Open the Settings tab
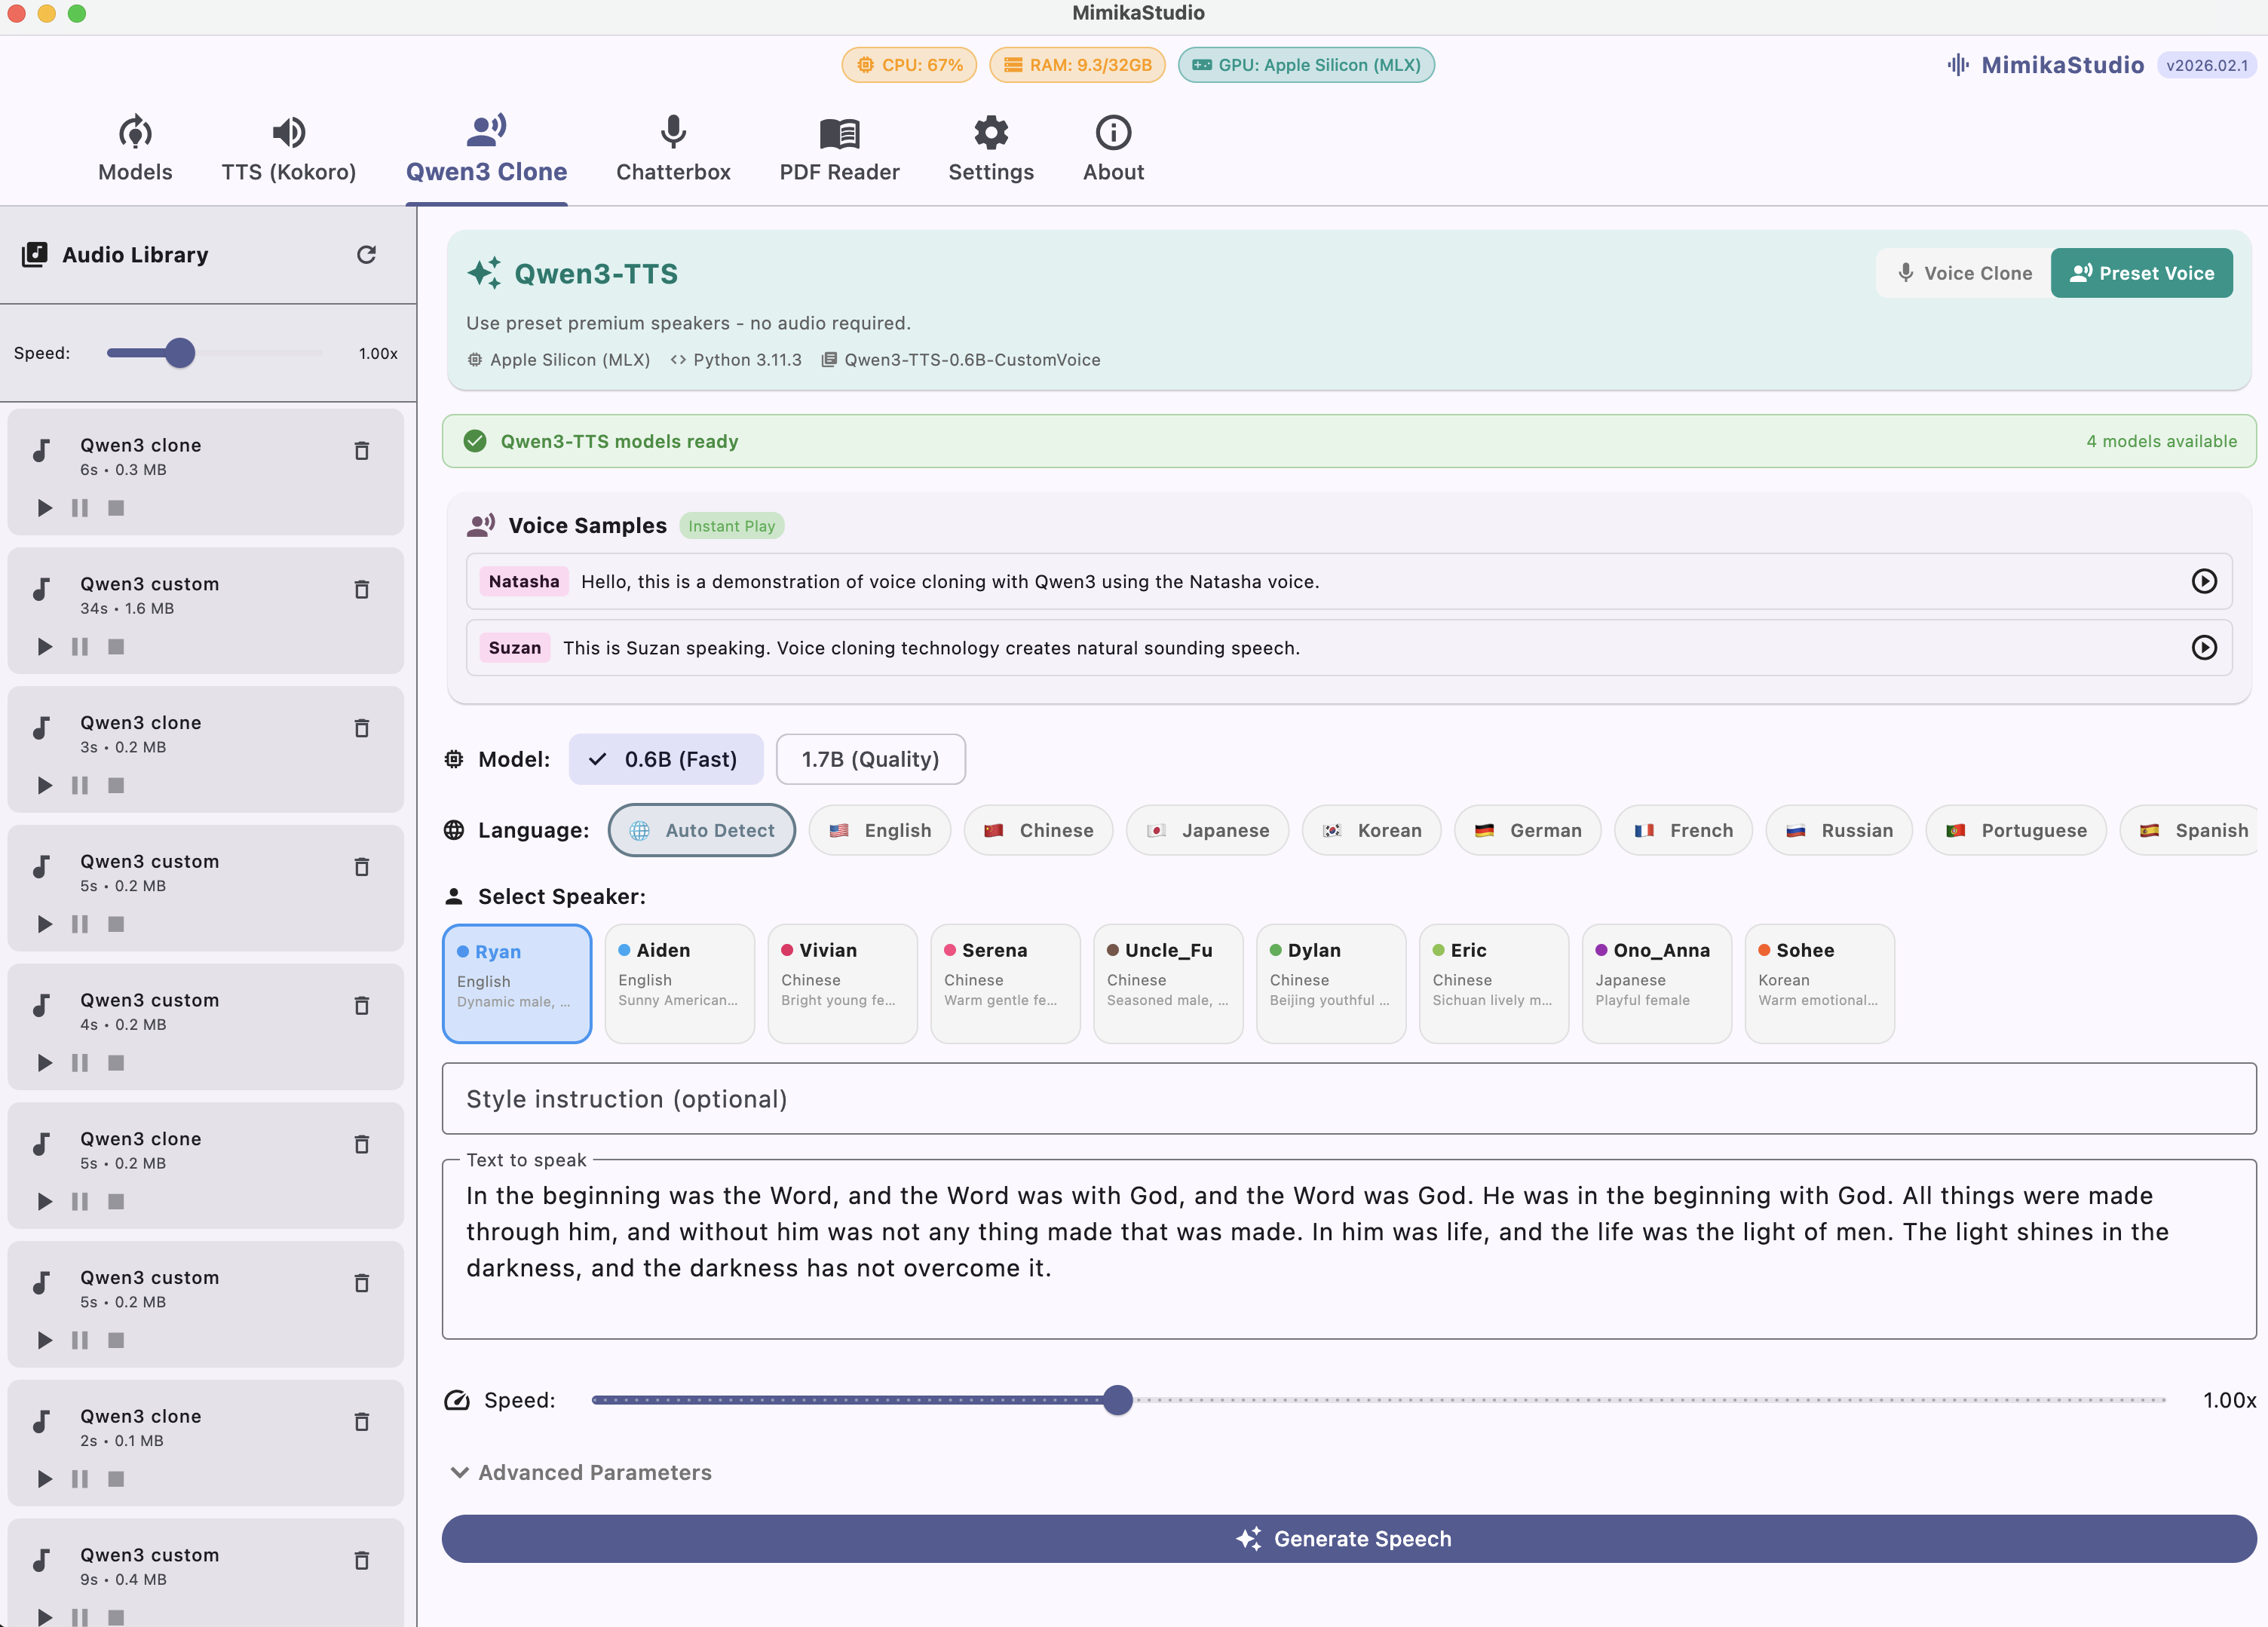 990,149
